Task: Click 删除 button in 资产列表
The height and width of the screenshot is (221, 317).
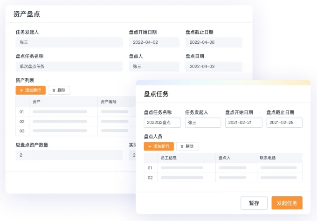Action: 59,90
